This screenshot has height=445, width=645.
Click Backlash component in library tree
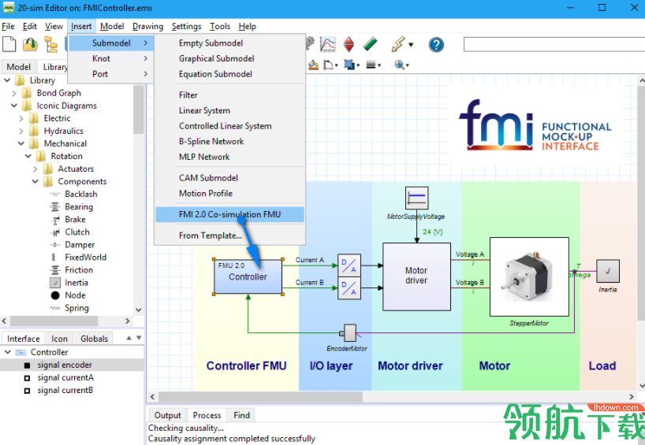click(x=81, y=194)
